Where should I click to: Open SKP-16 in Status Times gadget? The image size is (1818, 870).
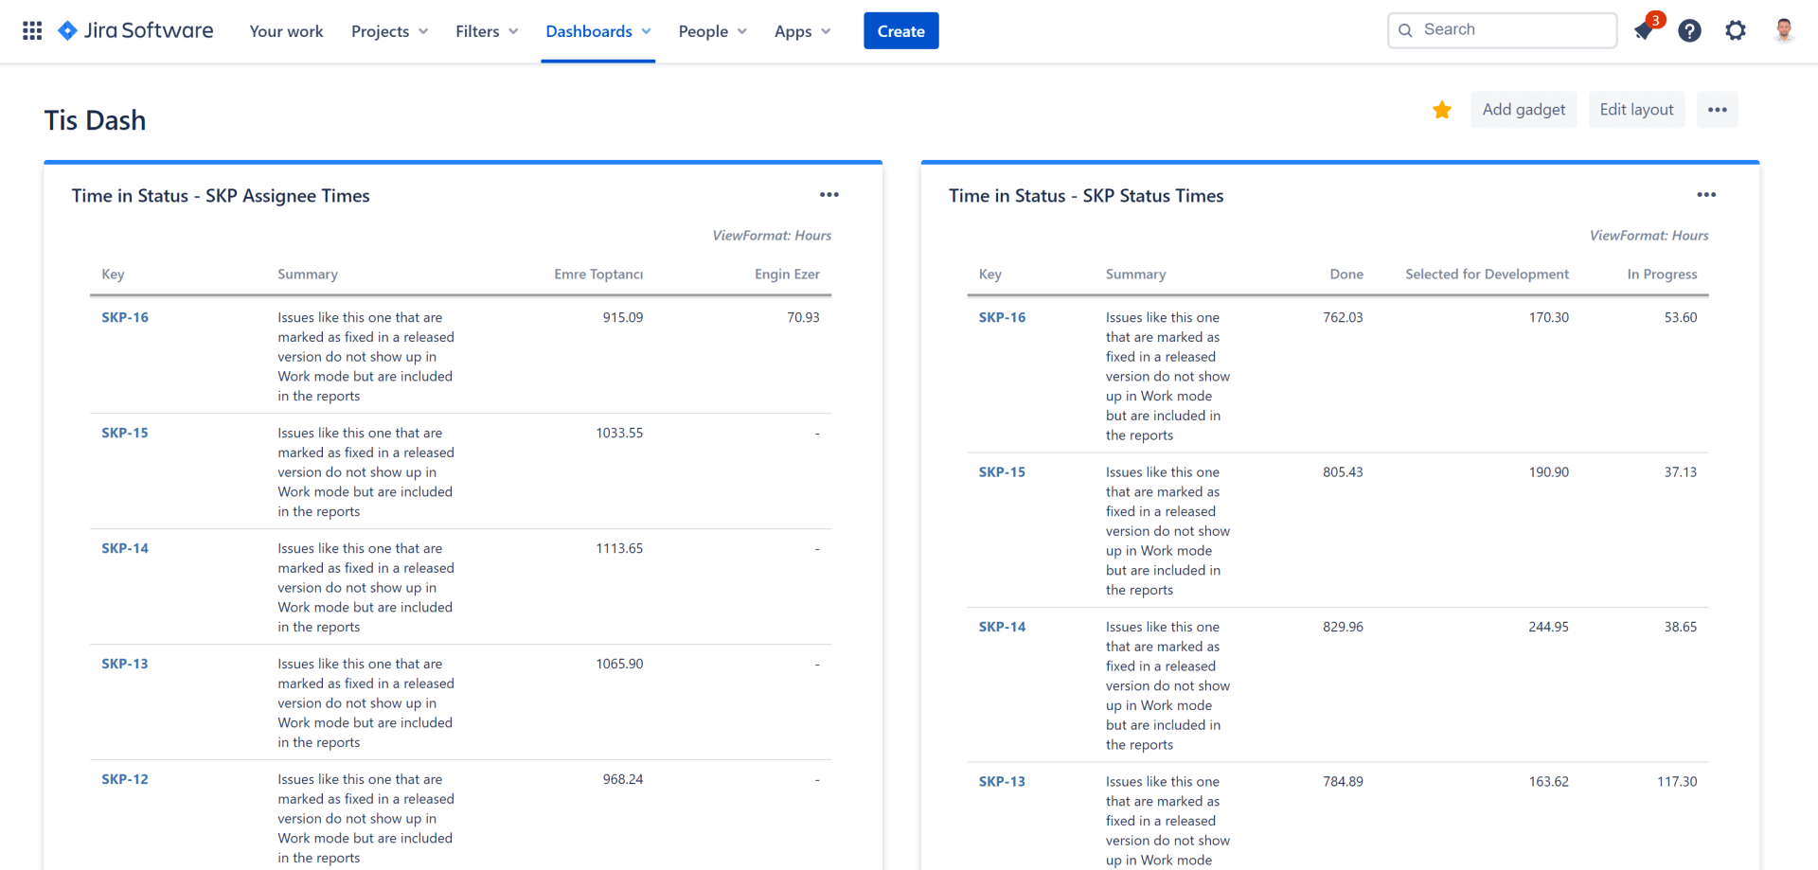(1002, 318)
